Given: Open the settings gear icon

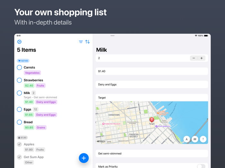Looking at the screenshot, I should (x=19, y=42).
